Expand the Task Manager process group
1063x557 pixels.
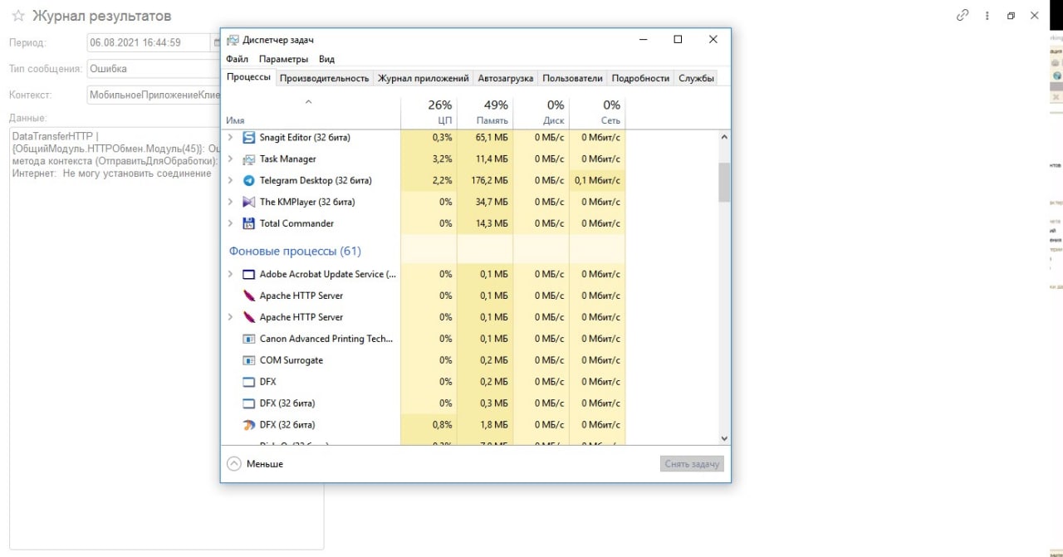(230, 159)
